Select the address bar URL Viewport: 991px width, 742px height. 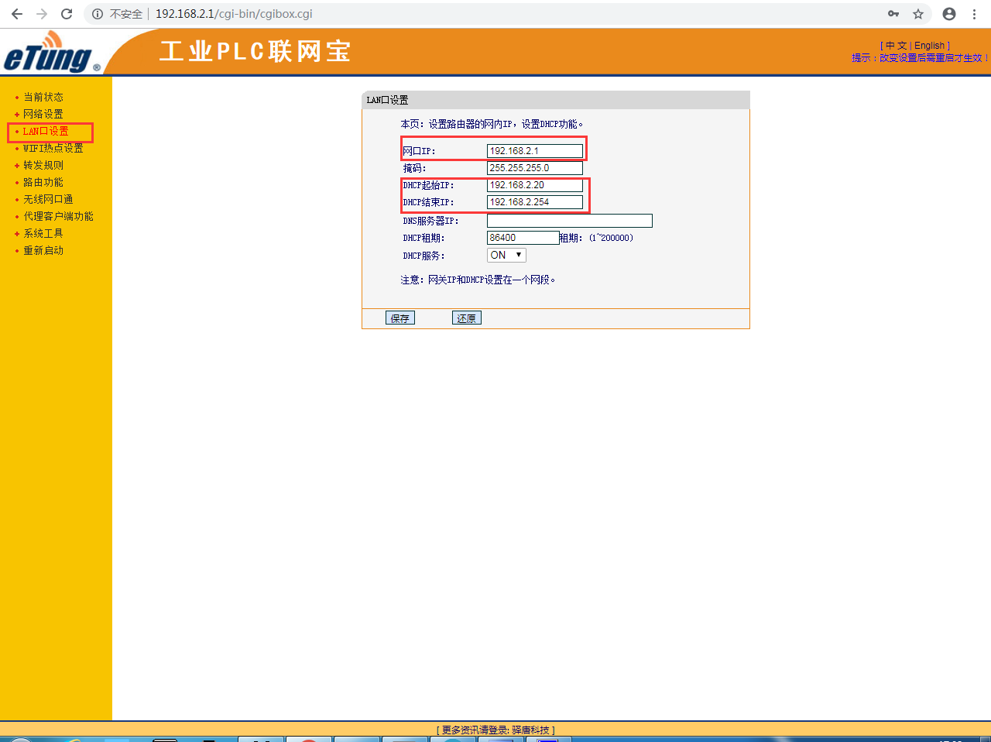[234, 14]
